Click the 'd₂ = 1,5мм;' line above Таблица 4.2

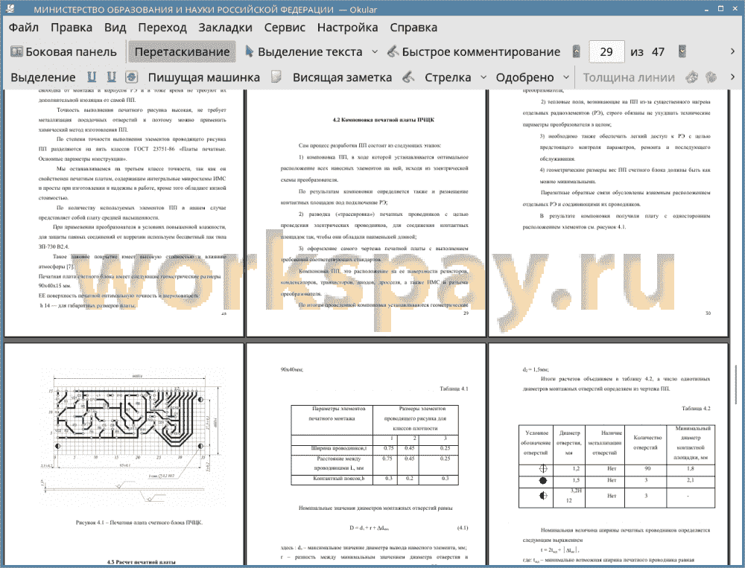point(536,369)
